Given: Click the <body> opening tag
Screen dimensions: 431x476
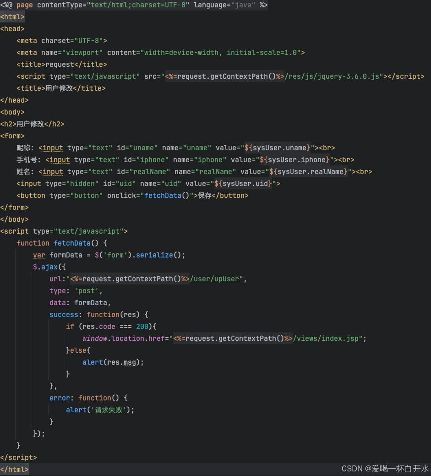Looking at the screenshot, I should (12, 112).
